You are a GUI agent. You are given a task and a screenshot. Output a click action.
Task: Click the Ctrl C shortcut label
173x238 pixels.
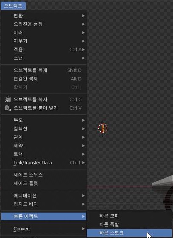(75, 100)
